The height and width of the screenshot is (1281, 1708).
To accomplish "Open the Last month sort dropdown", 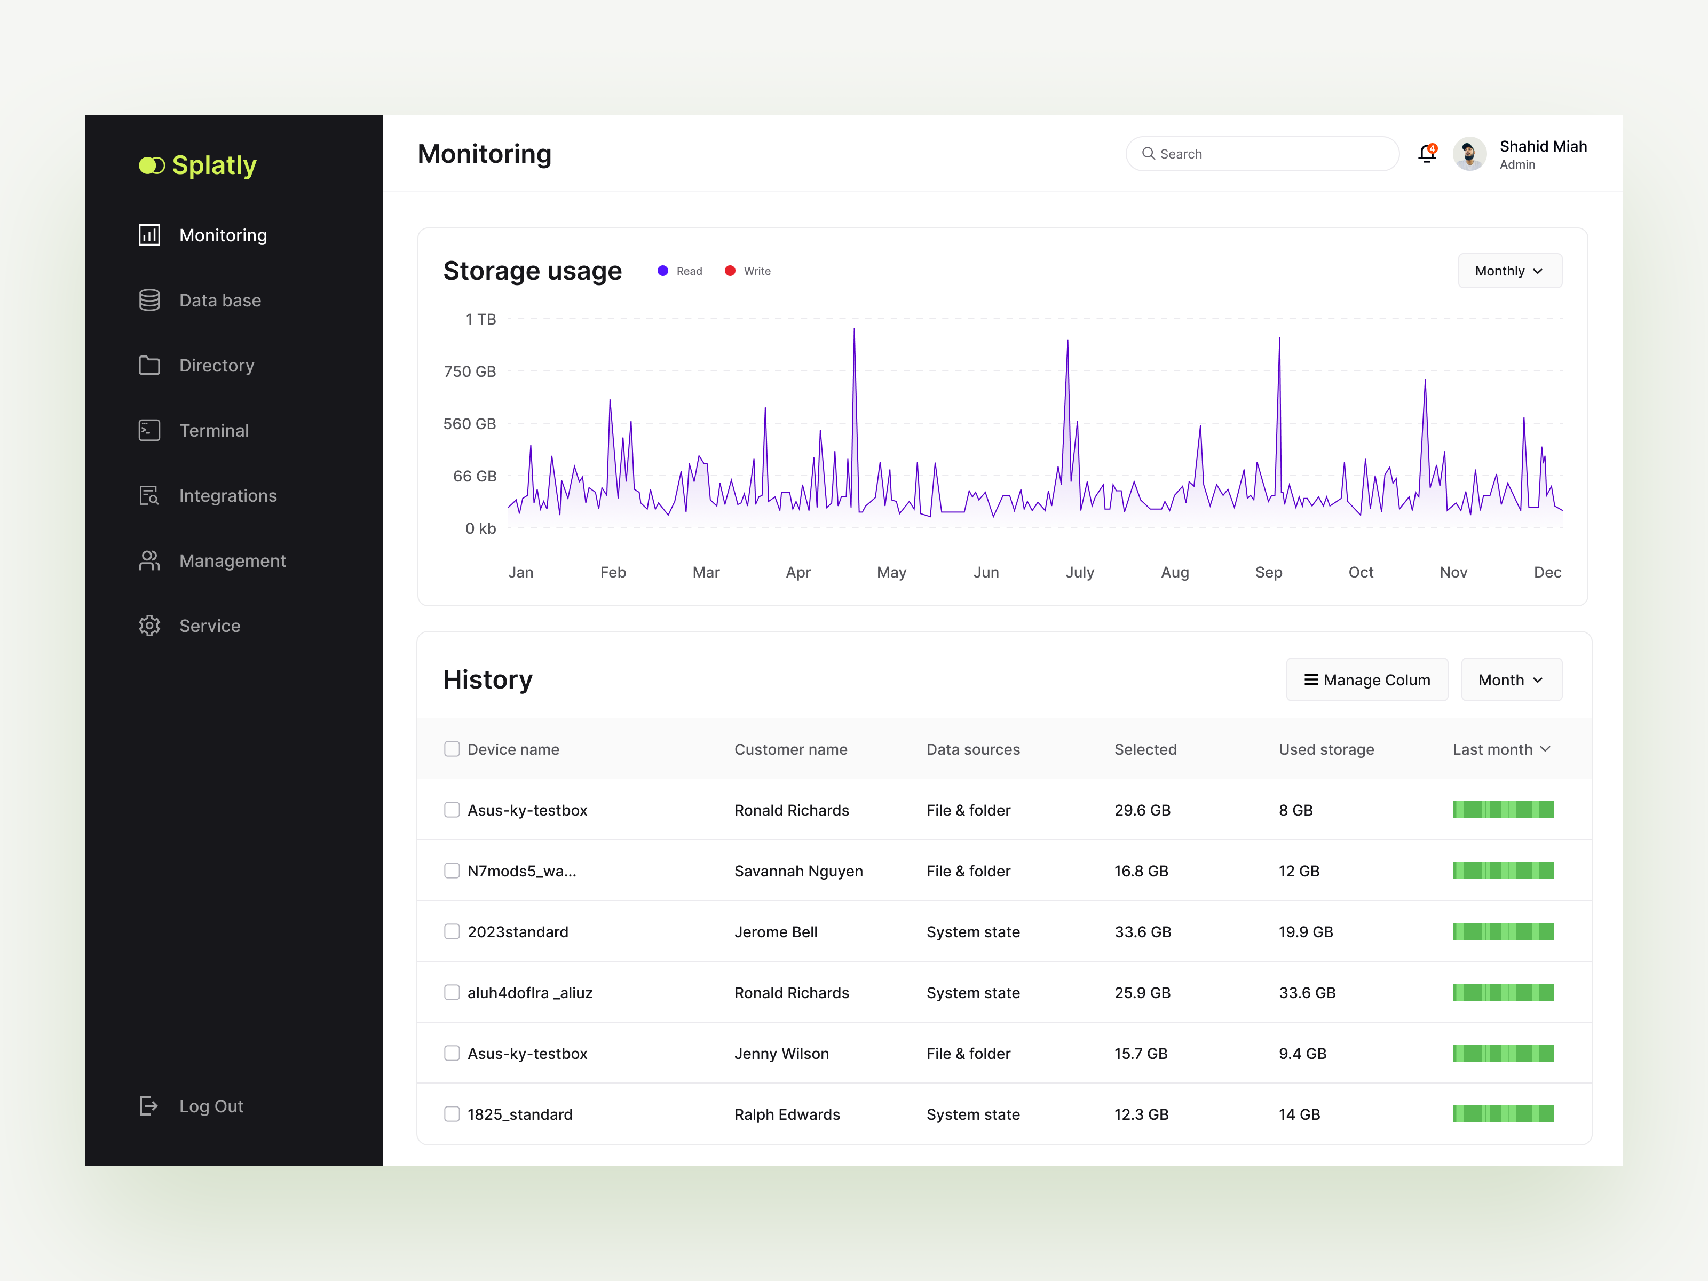I will (1500, 749).
